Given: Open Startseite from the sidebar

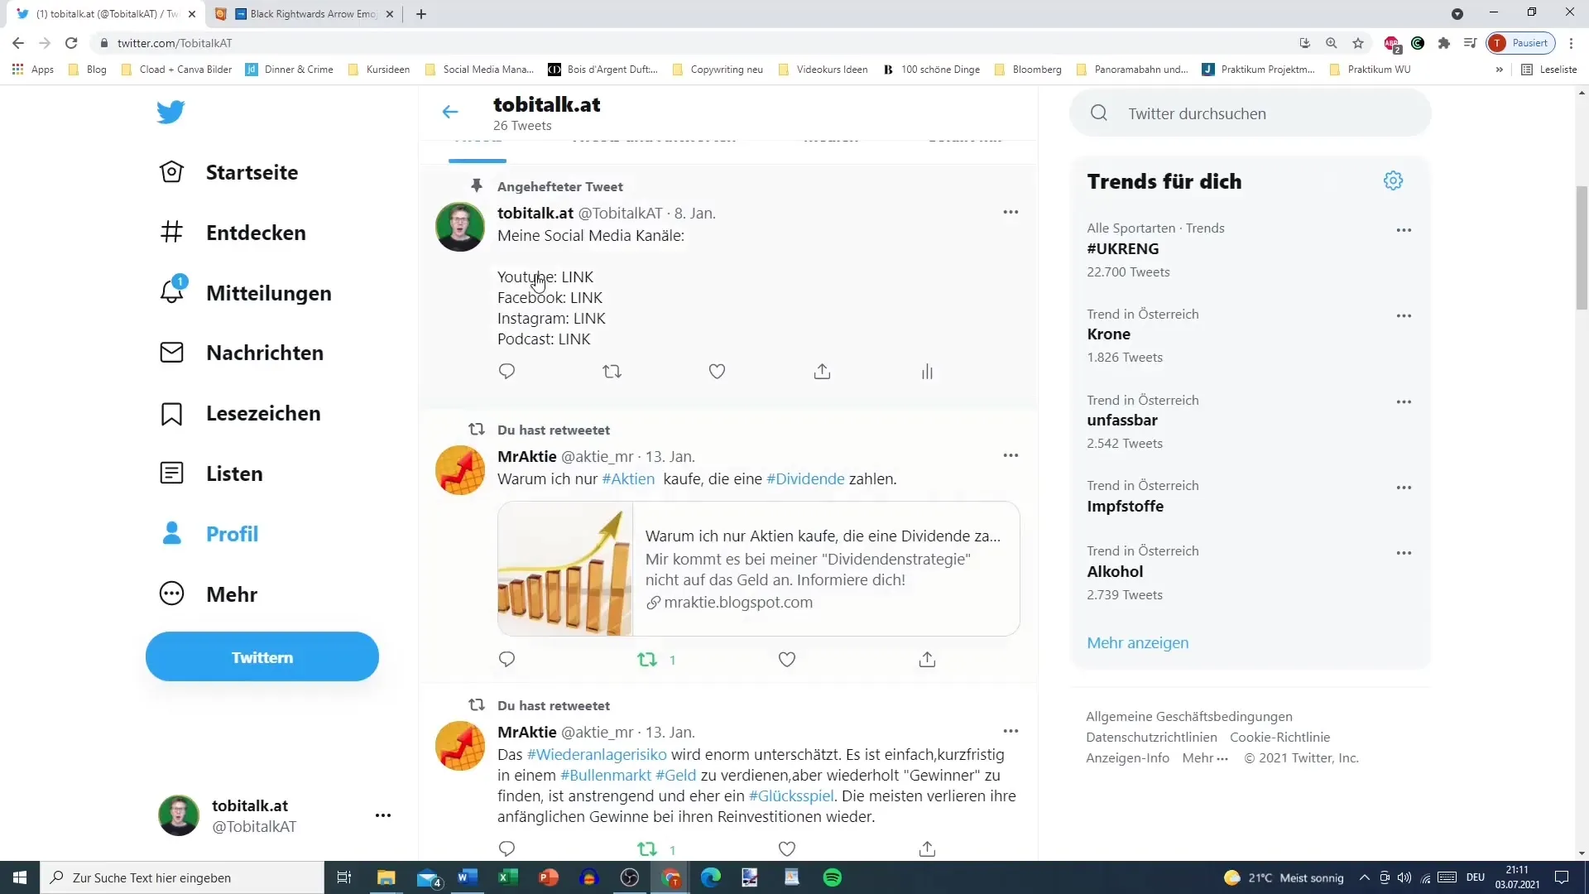Looking at the screenshot, I should pyautogui.click(x=228, y=172).
